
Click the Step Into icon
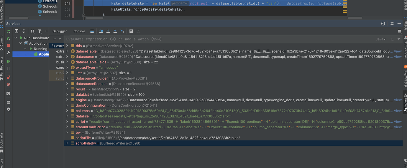(108, 31)
